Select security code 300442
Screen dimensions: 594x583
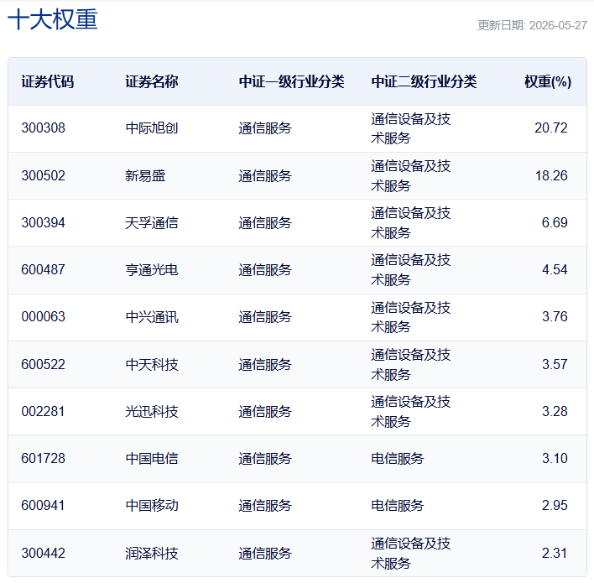pos(43,553)
